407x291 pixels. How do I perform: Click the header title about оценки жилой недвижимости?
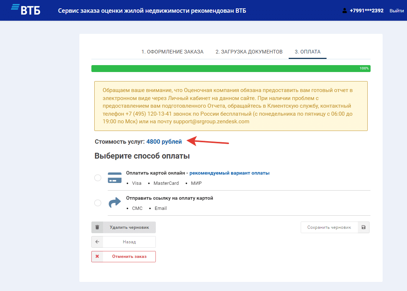tap(152, 11)
